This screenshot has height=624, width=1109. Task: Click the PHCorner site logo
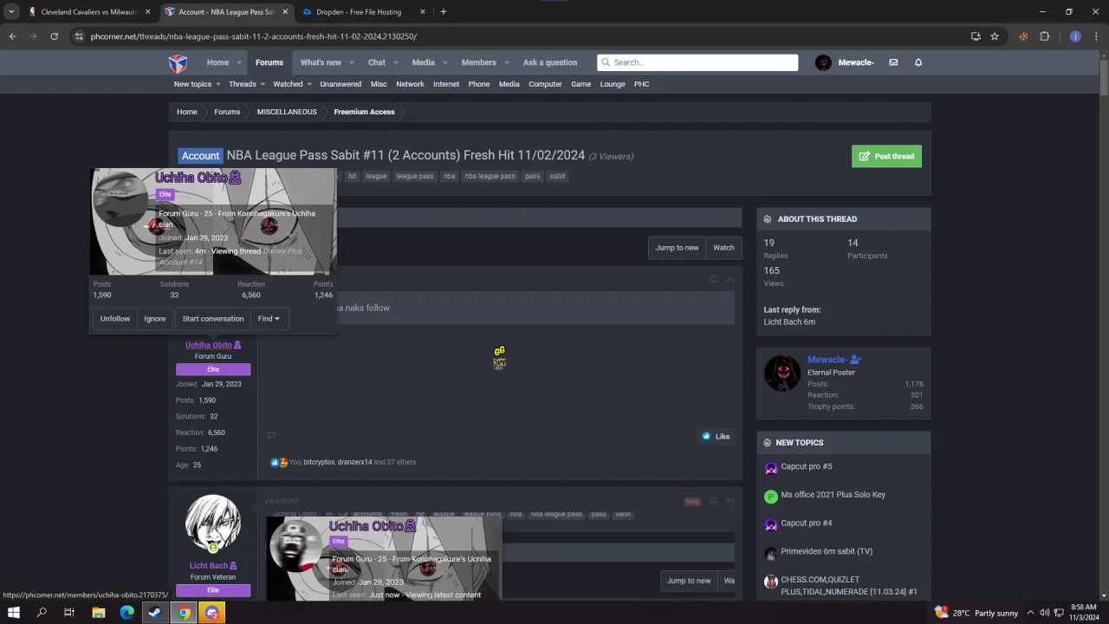click(x=178, y=62)
